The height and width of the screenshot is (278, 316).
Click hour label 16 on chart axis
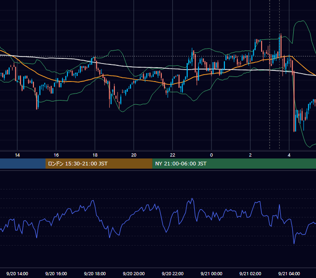click(56, 155)
